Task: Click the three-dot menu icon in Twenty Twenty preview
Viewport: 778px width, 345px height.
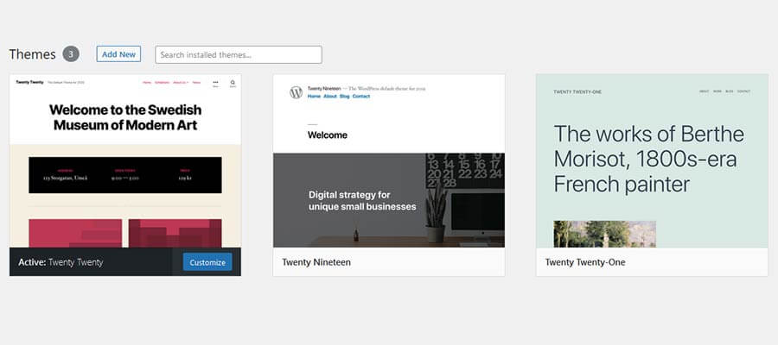Action: click(x=215, y=82)
